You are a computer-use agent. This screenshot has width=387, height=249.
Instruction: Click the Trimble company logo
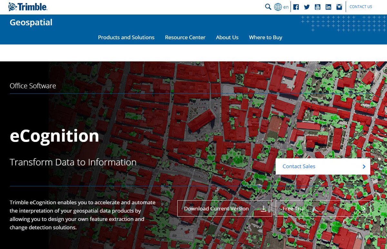click(28, 6)
